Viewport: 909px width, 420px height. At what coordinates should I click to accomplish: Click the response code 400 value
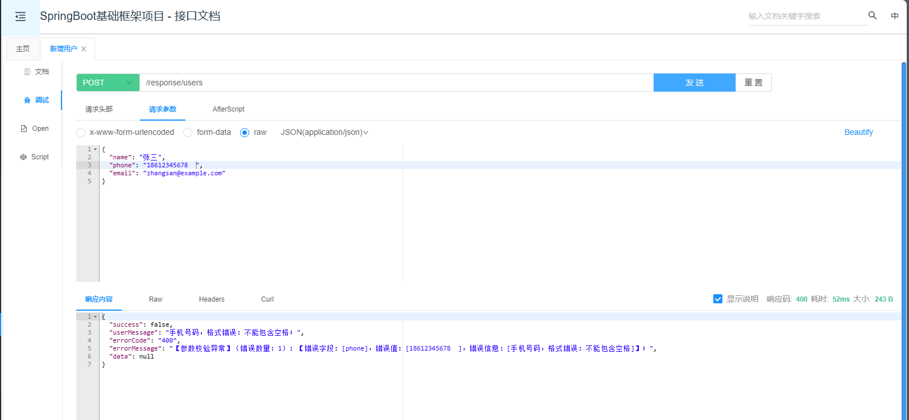[801, 299]
